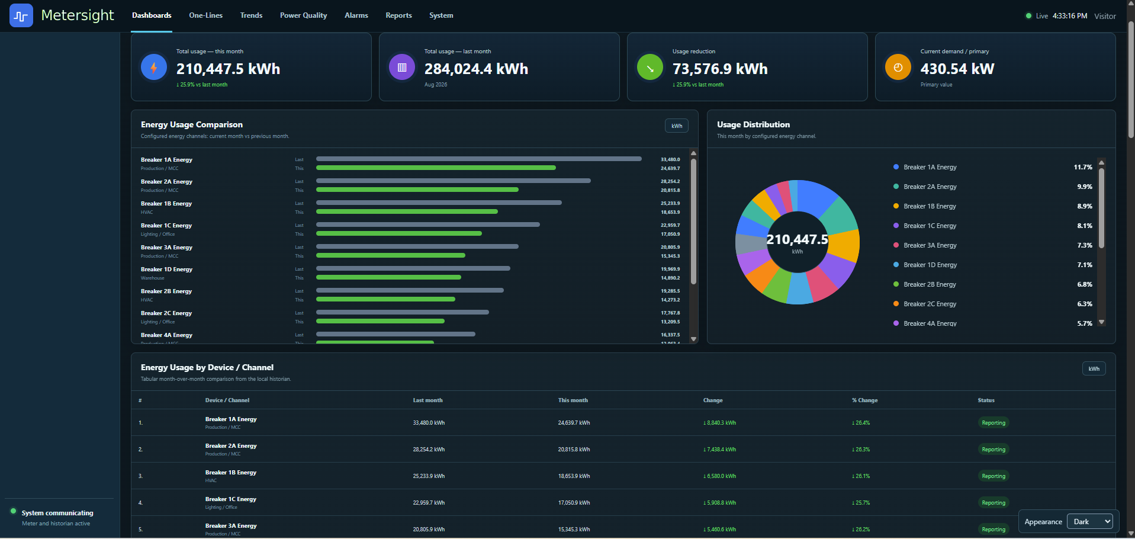Click the orange current demand clock icon
The height and width of the screenshot is (539, 1135).
(x=898, y=68)
